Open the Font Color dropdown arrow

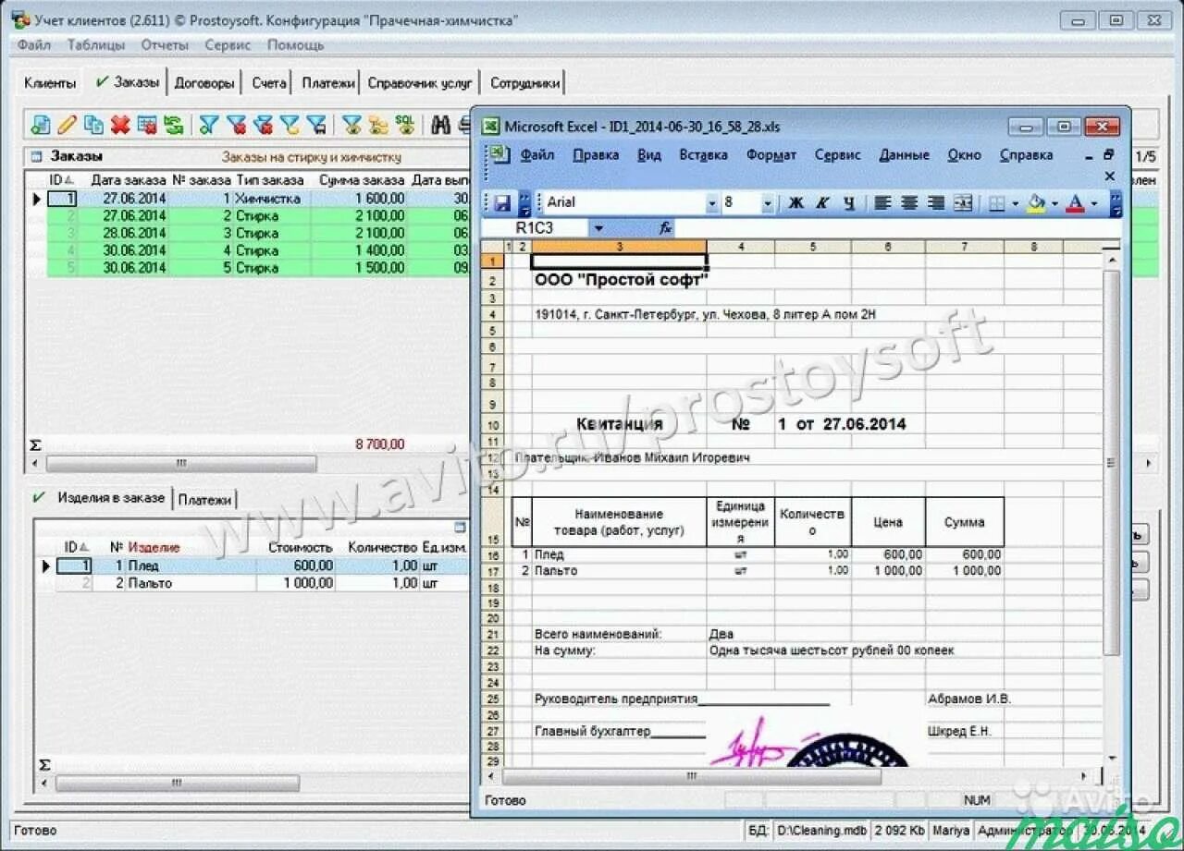point(1093,202)
